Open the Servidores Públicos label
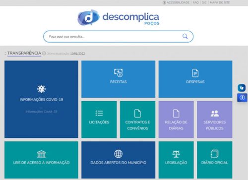 (215, 125)
